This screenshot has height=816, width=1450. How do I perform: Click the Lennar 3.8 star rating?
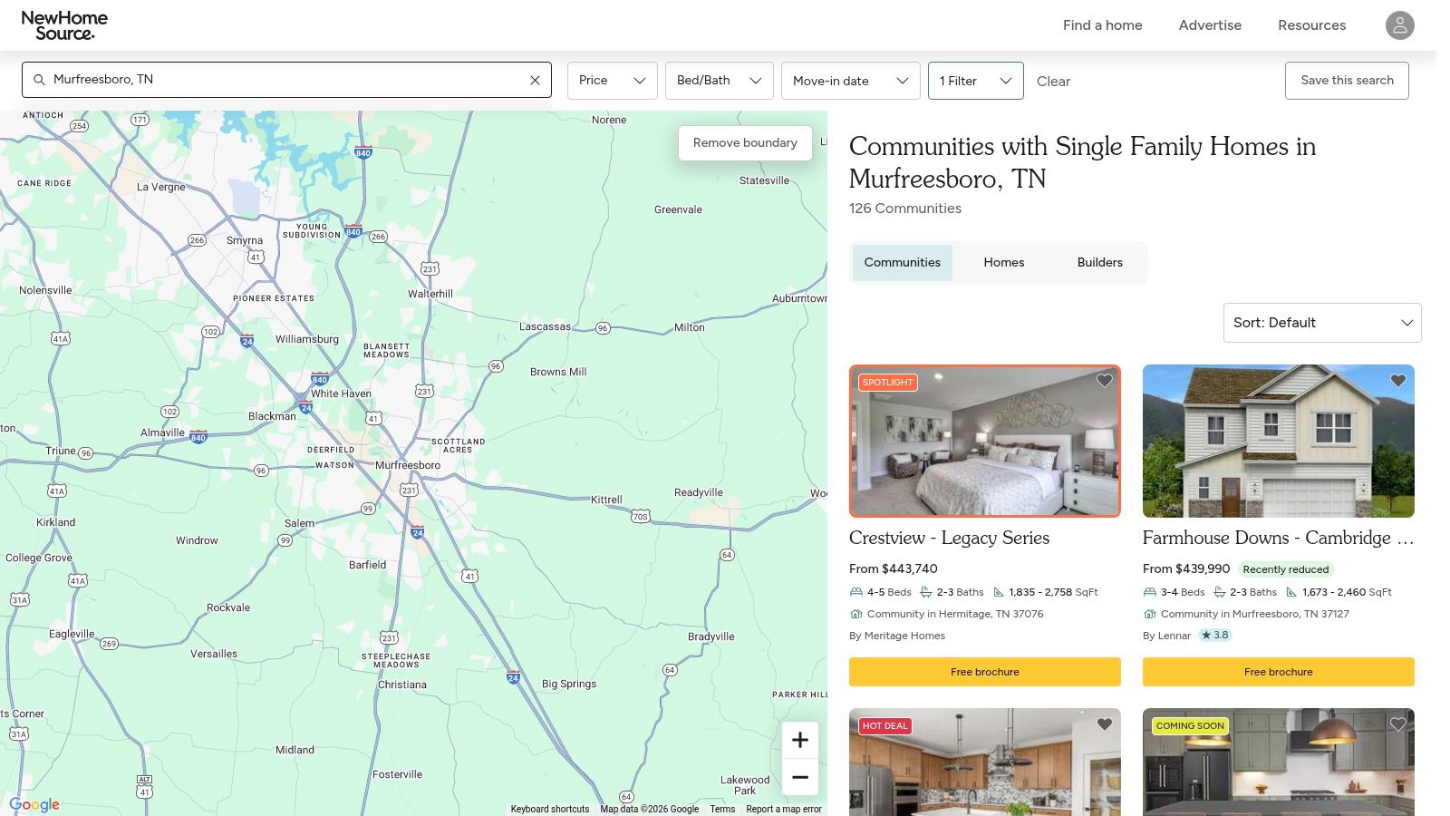[1214, 635]
